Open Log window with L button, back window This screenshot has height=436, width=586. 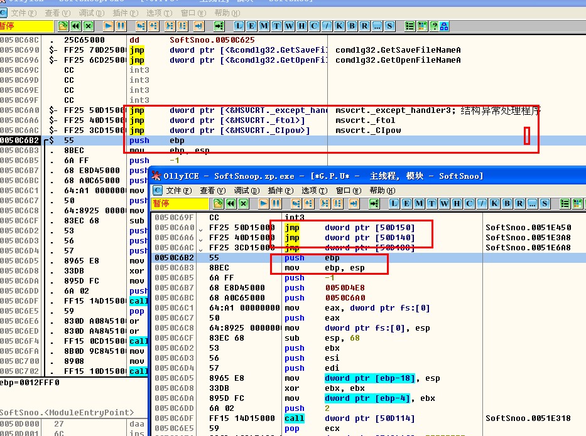(x=239, y=26)
